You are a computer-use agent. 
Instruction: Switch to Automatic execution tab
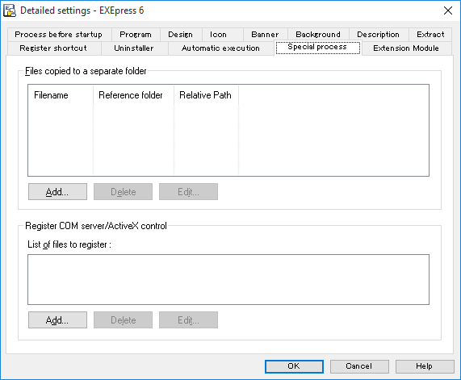220,48
